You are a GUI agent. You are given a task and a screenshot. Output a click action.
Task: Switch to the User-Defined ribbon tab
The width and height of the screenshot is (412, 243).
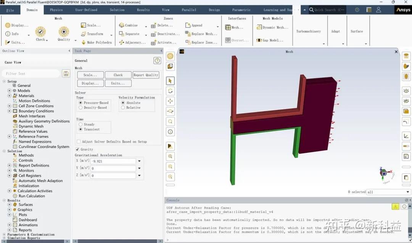click(x=86, y=10)
